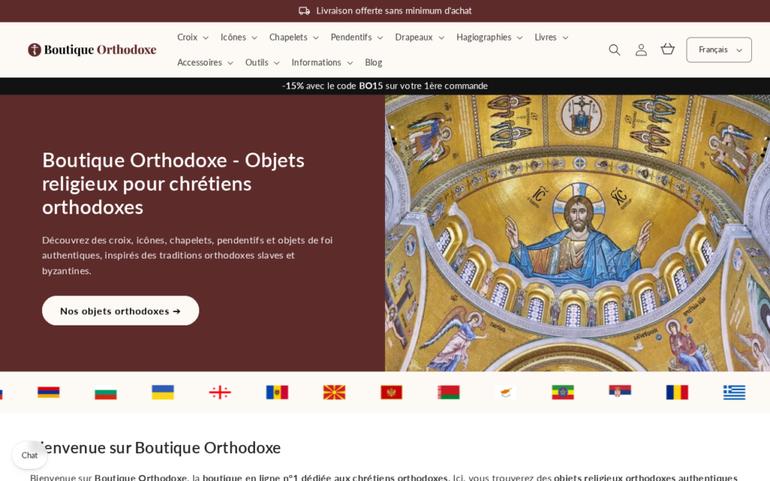Expand the Pendentifs menu
770x481 pixels.
click(356, 38)
